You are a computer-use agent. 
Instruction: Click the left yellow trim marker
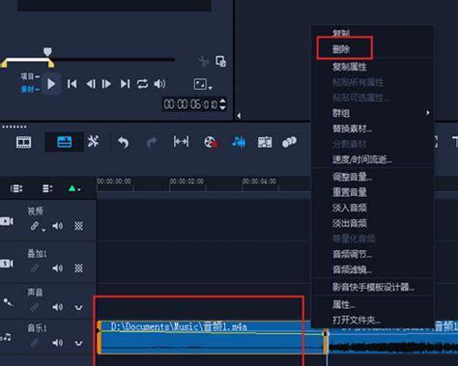(x=4, y=64)
